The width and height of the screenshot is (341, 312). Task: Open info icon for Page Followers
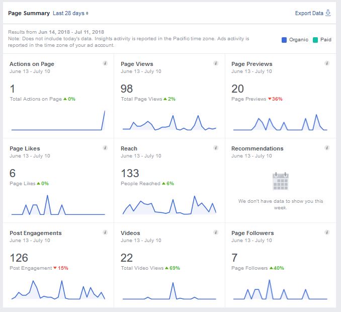327,232
